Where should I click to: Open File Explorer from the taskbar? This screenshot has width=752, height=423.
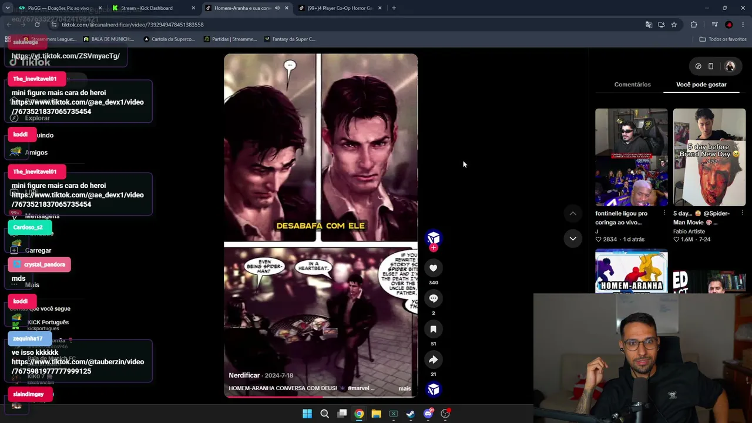[x=376, y=414]
